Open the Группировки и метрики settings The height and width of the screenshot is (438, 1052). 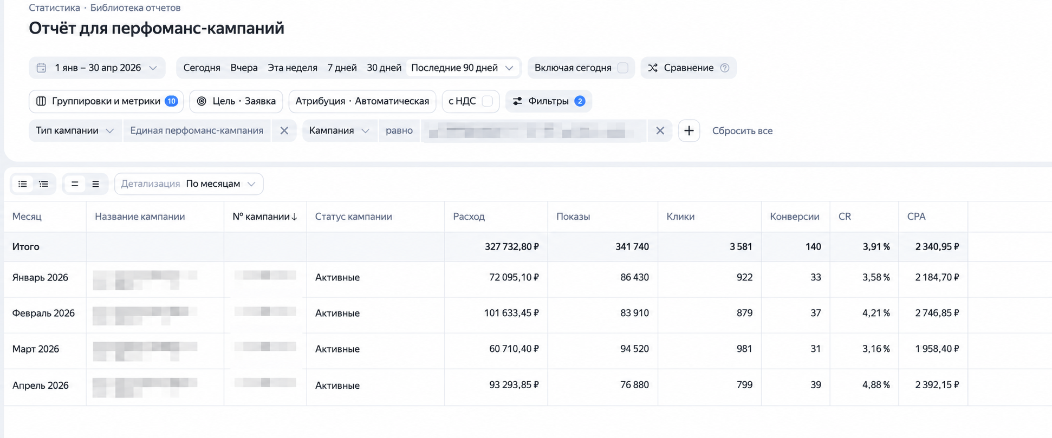[106, 101]
